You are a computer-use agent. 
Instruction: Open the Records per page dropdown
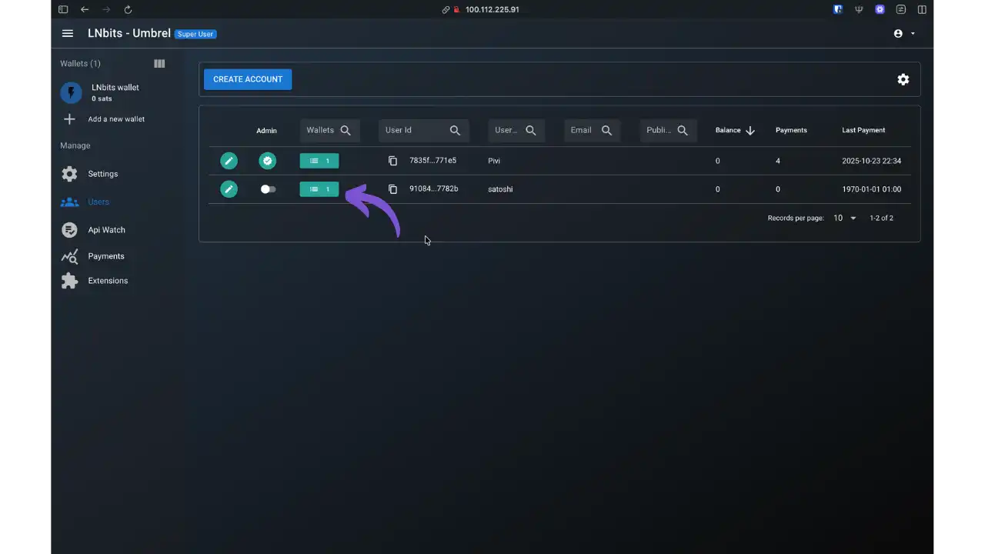(x=844, y=219)
